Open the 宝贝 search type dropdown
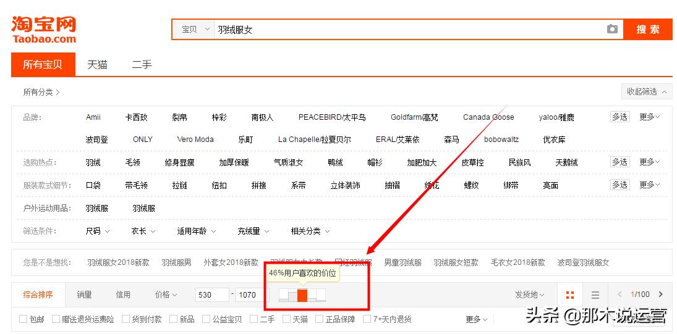 [195, 29]
